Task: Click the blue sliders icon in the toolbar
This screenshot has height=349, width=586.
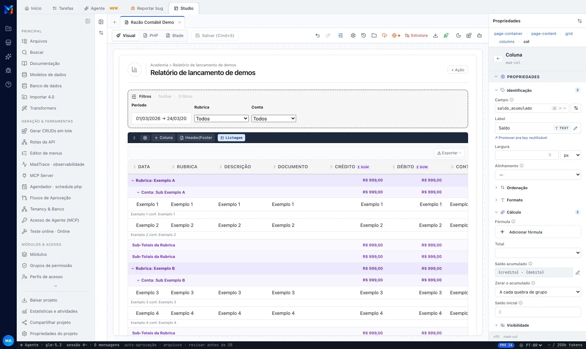Action: coord(340,36)
